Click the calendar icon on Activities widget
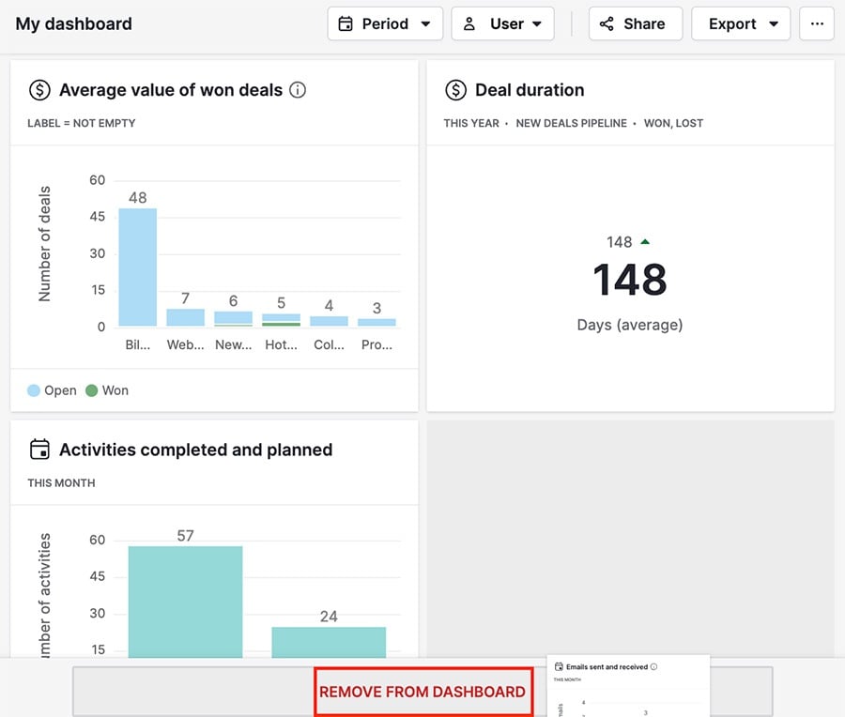 click(x=39, y=450)
